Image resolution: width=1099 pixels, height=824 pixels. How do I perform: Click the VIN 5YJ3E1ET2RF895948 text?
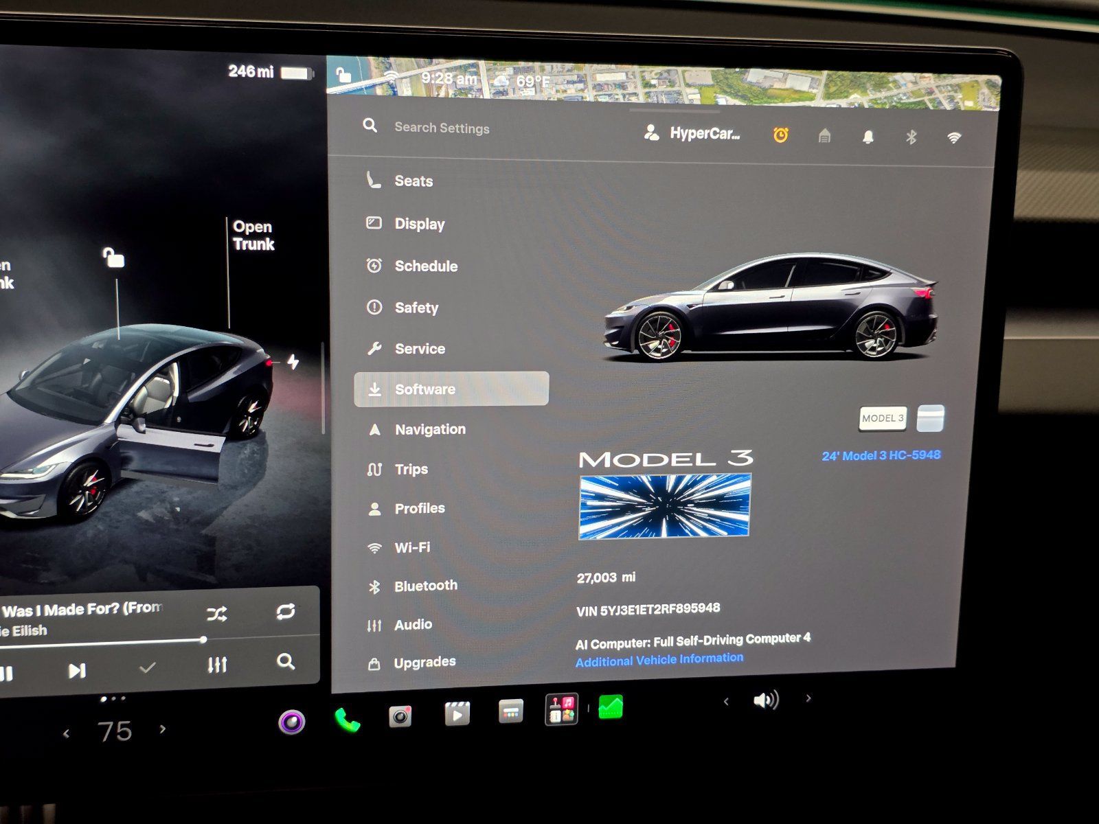pos(648,609)
